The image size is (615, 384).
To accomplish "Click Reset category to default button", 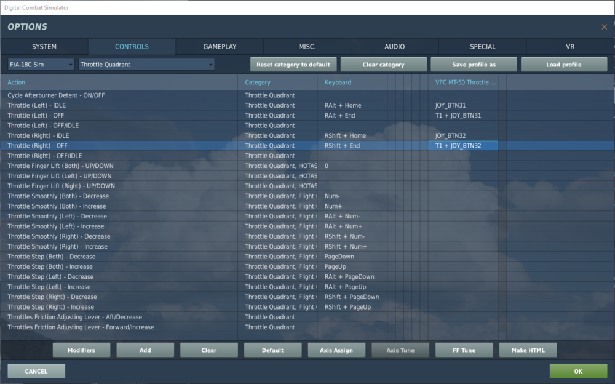I will (293, 65).
